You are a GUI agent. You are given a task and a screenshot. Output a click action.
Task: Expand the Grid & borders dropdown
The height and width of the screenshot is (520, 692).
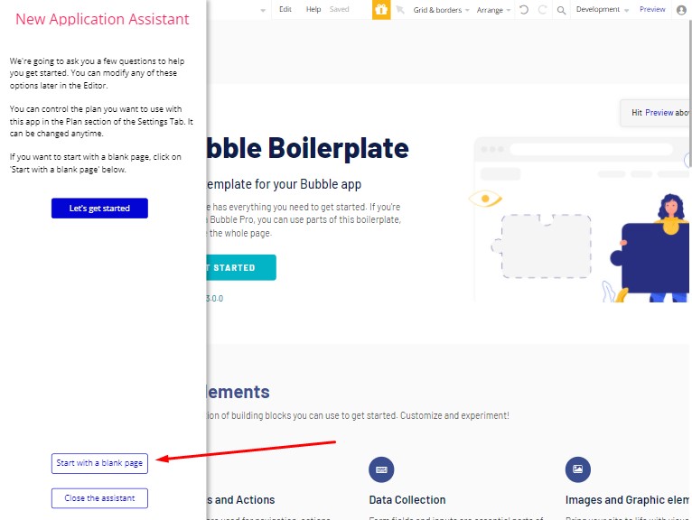coord(441,10)
